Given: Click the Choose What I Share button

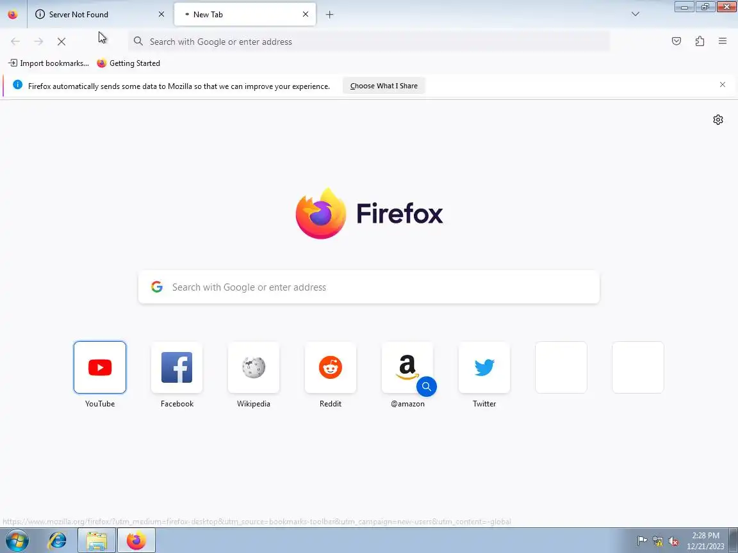Looking at the screenshot, I should (384, 86).
